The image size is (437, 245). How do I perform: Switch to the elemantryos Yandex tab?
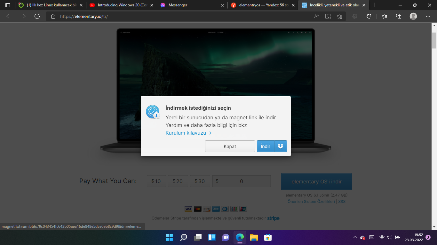point(262,5)
